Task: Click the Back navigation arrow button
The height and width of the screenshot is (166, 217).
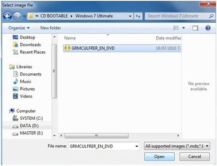Action: click(7, 16)
